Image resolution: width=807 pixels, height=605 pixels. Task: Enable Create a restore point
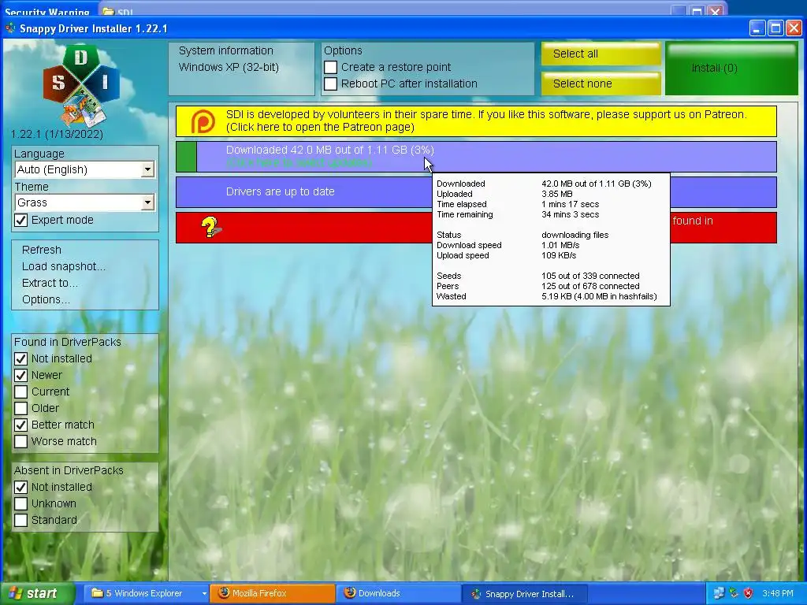coord(331,68)
